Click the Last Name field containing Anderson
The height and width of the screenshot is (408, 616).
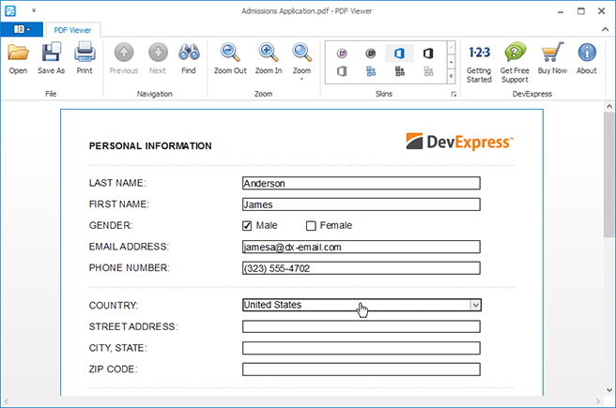point(361,184)
